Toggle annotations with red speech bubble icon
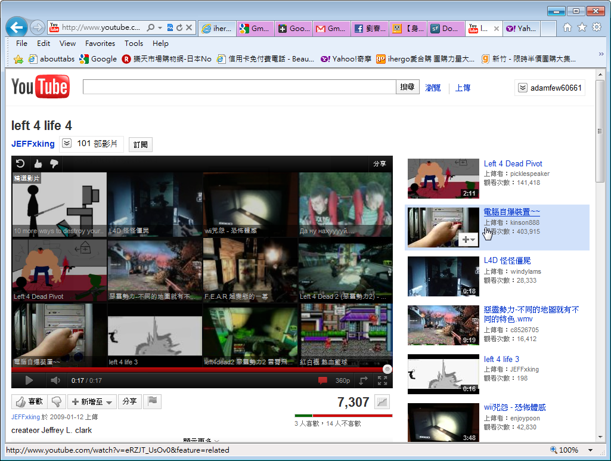The width and height of the screenshot is (611, 461). 322,380
